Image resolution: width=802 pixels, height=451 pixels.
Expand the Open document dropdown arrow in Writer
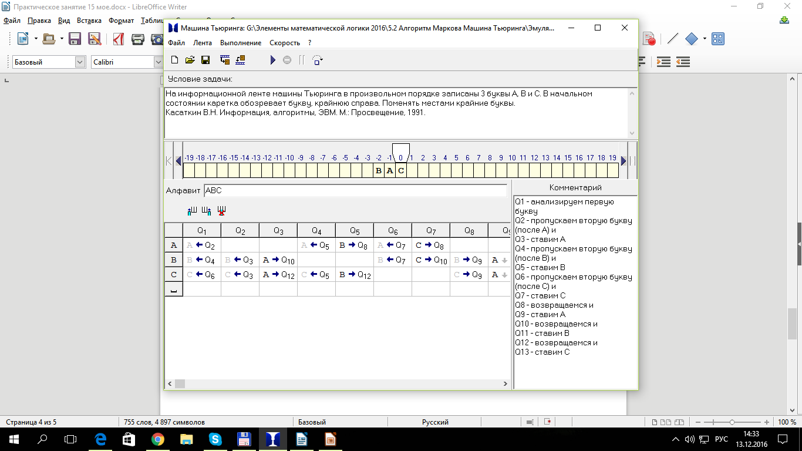point(62,39)
